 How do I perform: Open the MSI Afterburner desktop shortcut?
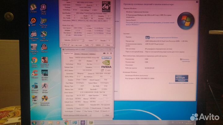(44, 36)
